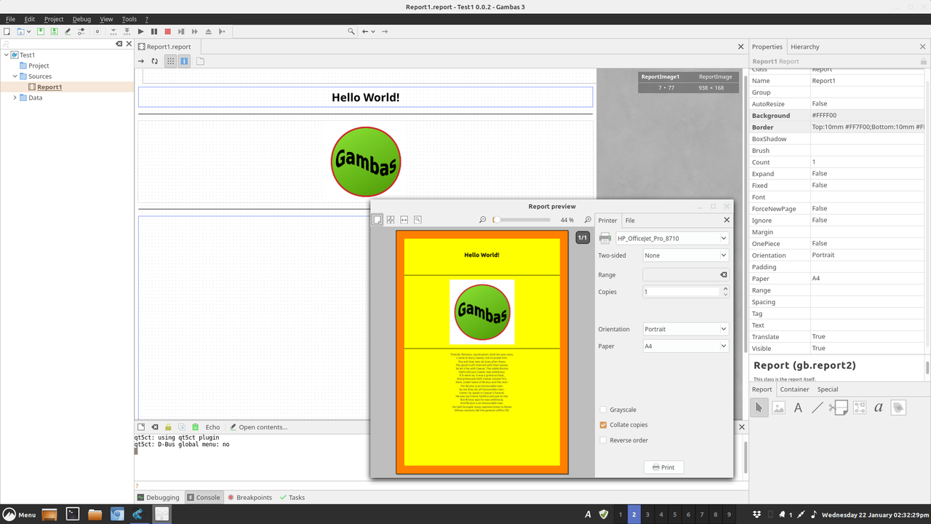931x524 pixels.
Task: Click the Tasks tab at the bottom
Action: pos(292,498)
